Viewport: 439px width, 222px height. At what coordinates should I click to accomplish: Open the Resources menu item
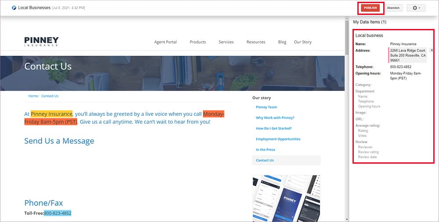tap(255, 42)
